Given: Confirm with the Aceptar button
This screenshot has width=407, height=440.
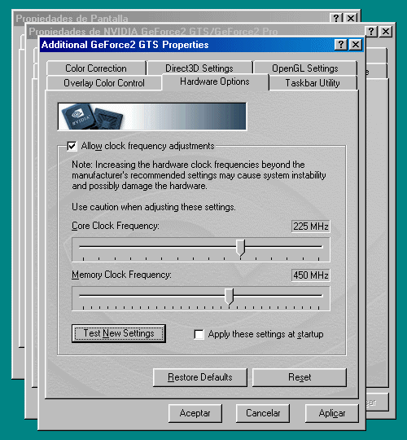Looking at the screenshot, I should coord(195,413).
